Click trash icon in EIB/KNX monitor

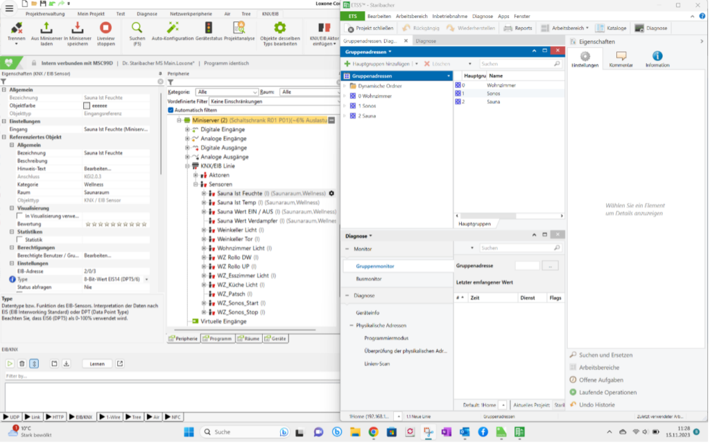click(x=22, y=364)
